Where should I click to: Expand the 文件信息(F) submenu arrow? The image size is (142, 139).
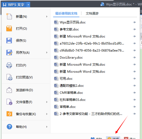[47, 102]
